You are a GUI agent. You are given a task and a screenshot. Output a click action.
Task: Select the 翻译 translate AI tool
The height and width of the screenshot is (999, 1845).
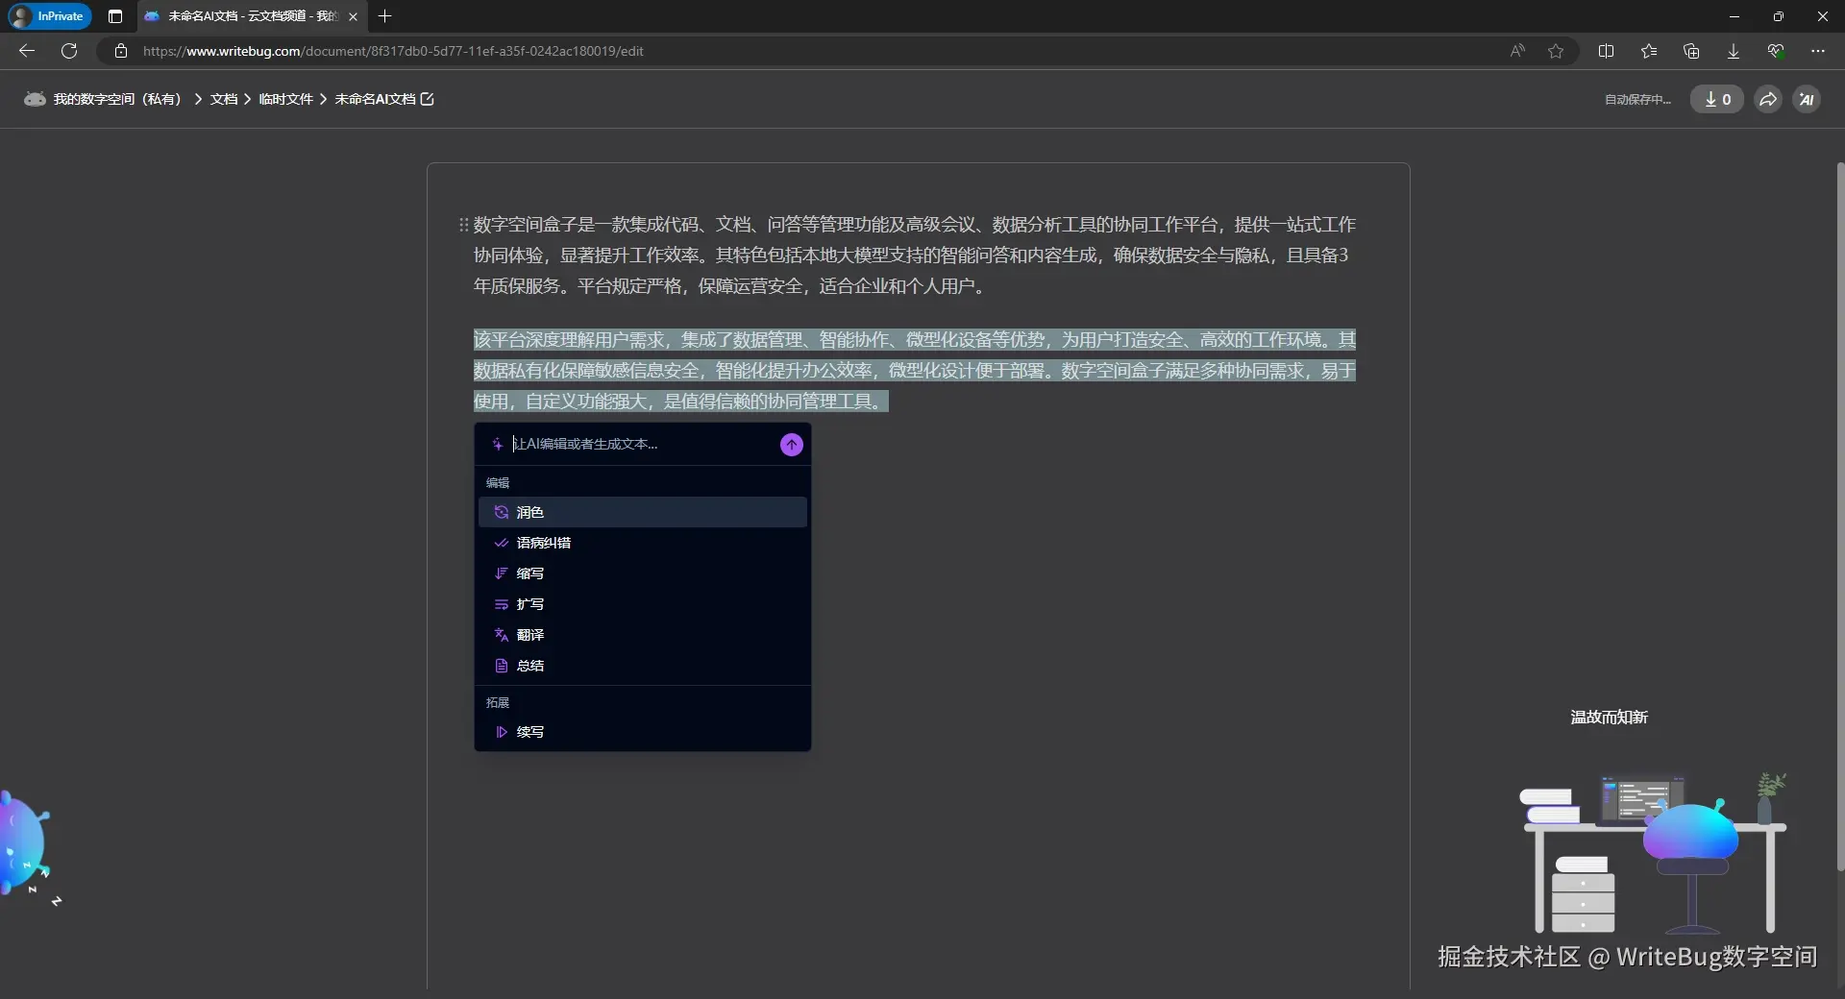[x=529, y=635]
